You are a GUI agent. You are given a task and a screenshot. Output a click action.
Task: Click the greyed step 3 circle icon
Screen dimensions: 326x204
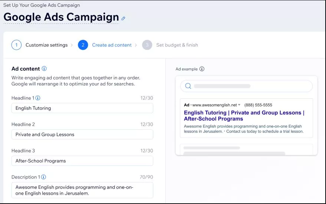click(x=147, y=45)
